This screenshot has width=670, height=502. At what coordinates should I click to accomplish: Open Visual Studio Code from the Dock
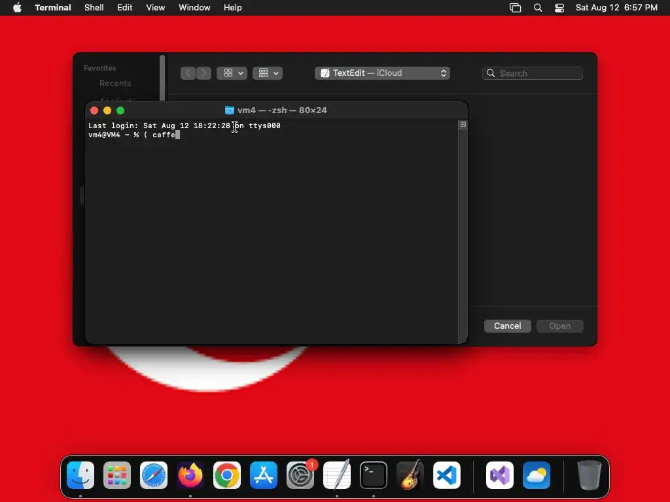tap(447, 475)
